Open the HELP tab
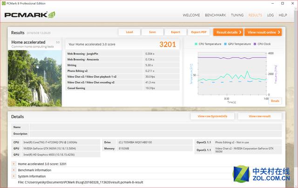Image resolution: width=298 pixels, height=188 pixels. click(x=283, y=15)
